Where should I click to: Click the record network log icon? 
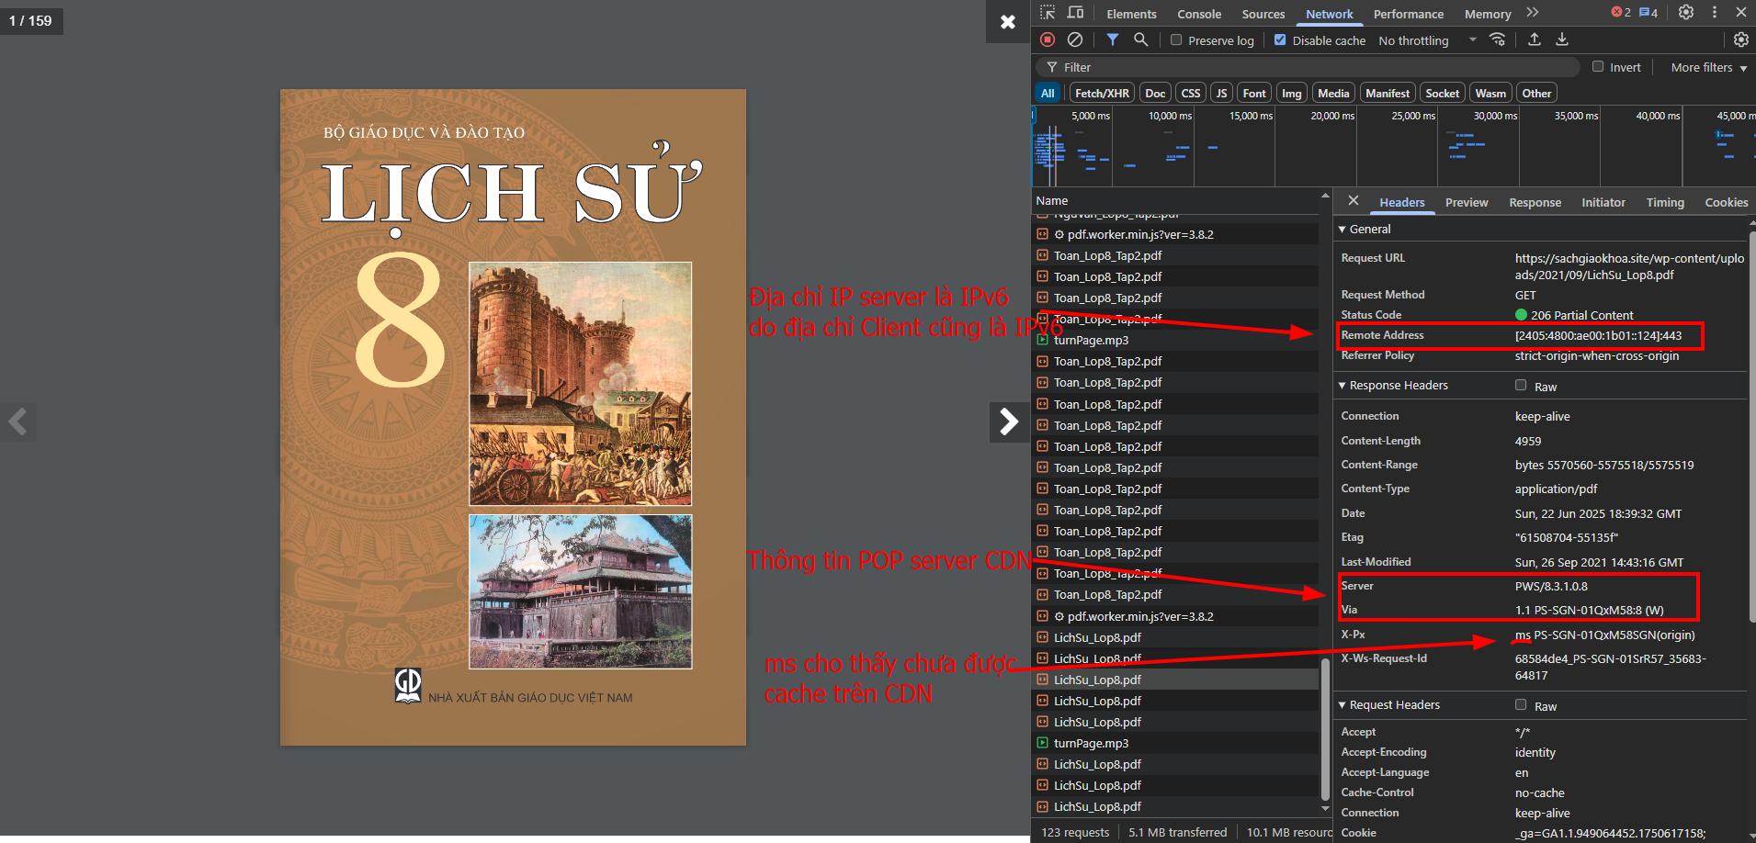pos(1048,39)
